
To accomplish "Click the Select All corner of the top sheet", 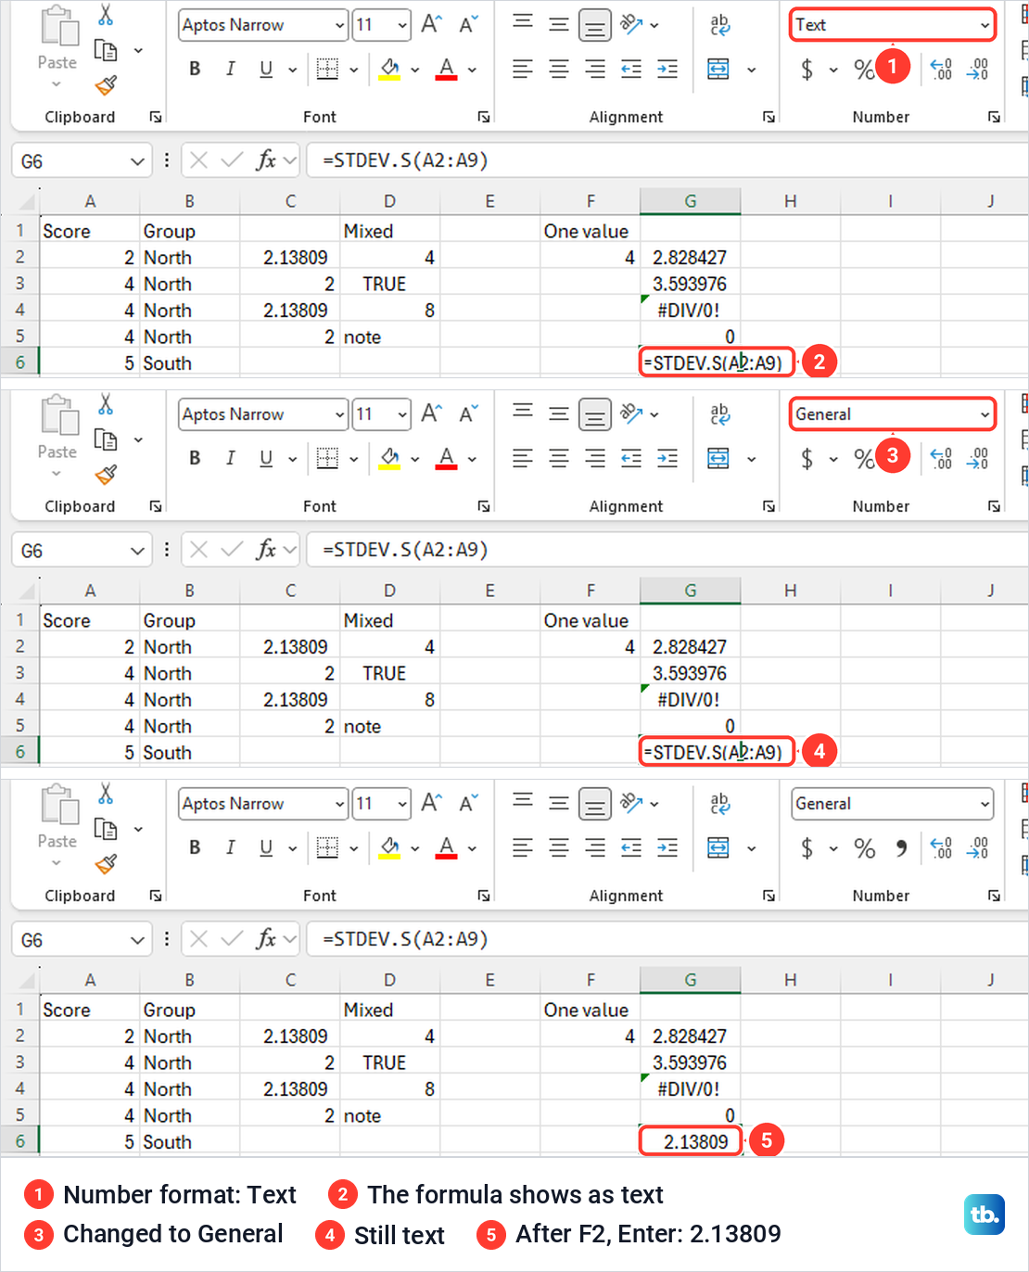I will [x=27, y=201].
